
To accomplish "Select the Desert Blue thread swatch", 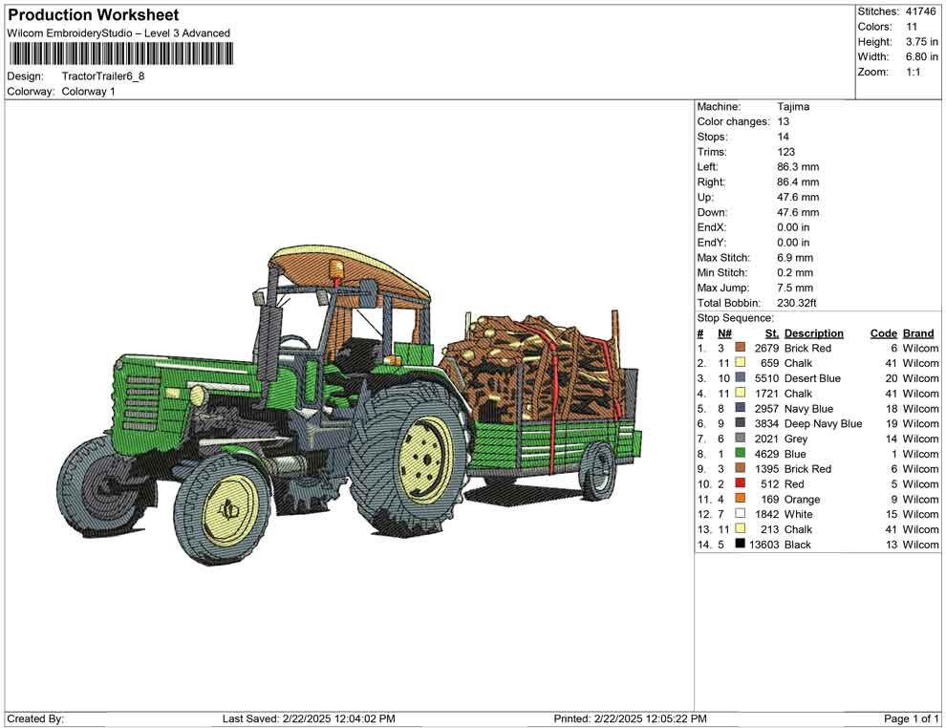I will tap(740, 378).
